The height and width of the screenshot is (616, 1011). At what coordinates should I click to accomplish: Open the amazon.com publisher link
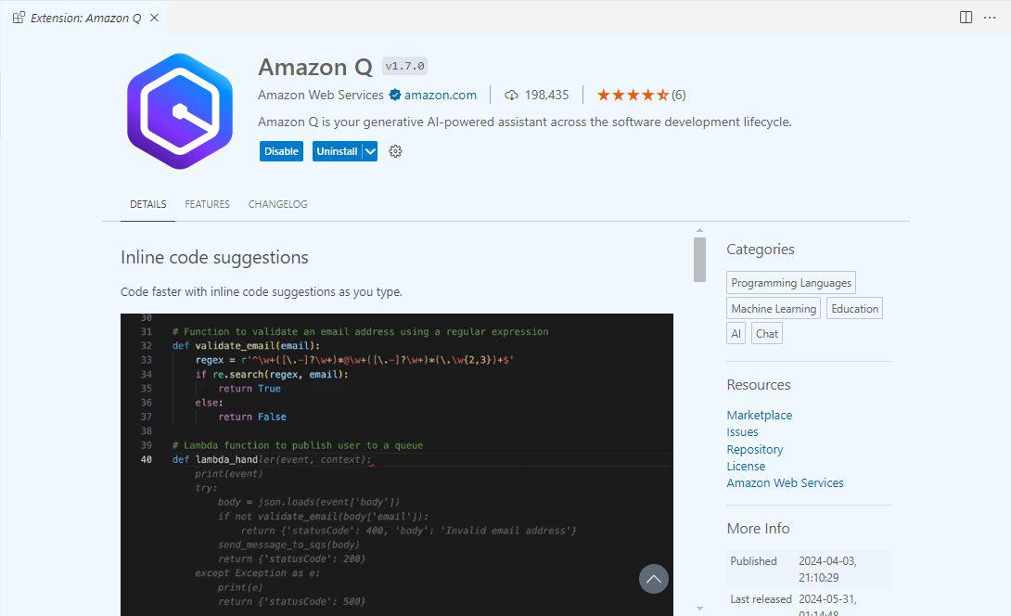click(x=441, y=95)
